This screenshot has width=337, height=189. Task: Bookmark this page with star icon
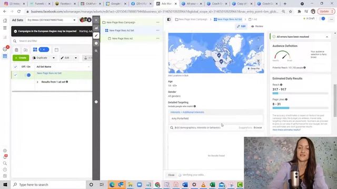[291, 12]
